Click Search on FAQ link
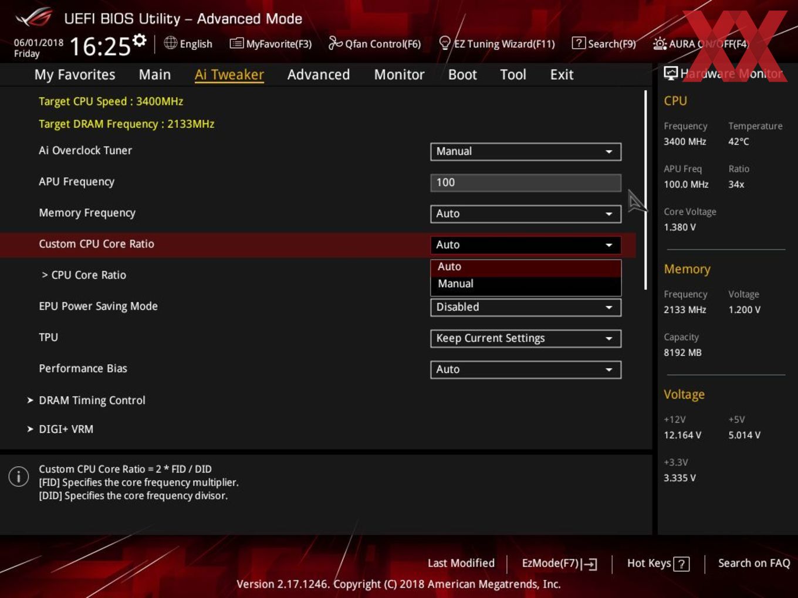The image size is (798, 598). coord(754,563)
